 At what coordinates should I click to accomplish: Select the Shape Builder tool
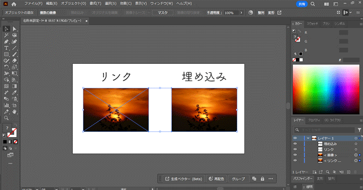(6, 80)
